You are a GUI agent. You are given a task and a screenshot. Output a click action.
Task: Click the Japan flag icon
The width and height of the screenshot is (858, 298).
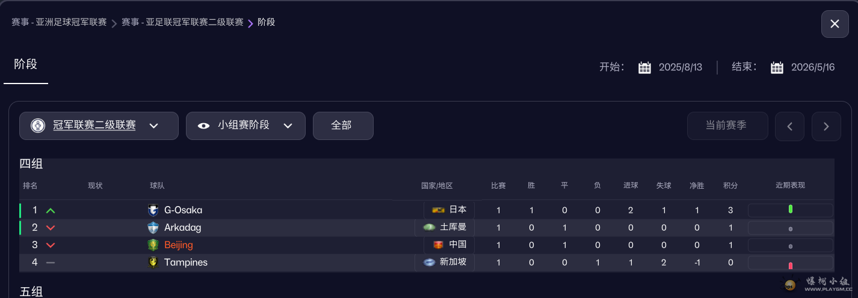point(438,210)
